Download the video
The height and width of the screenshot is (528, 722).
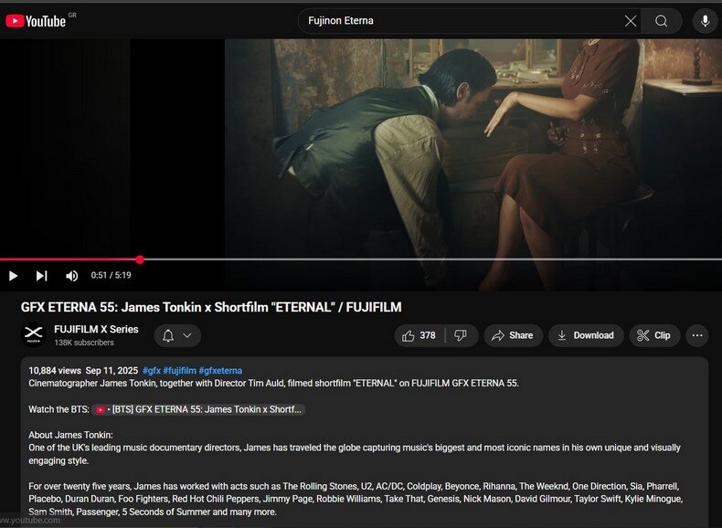585,335
